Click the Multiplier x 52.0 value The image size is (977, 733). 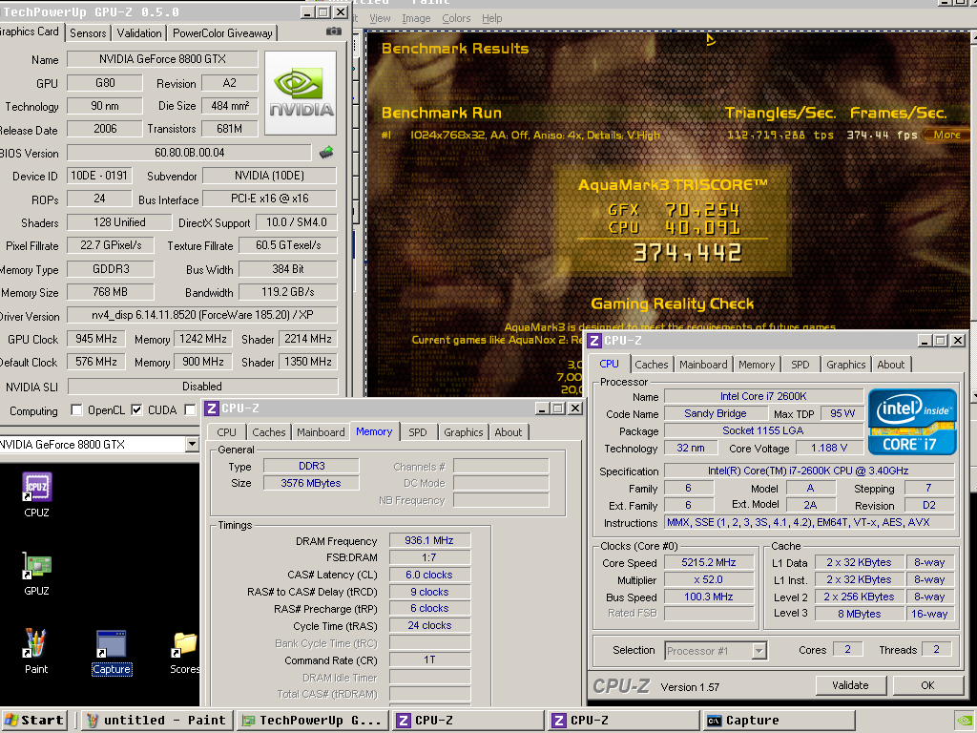pos(709,579)
